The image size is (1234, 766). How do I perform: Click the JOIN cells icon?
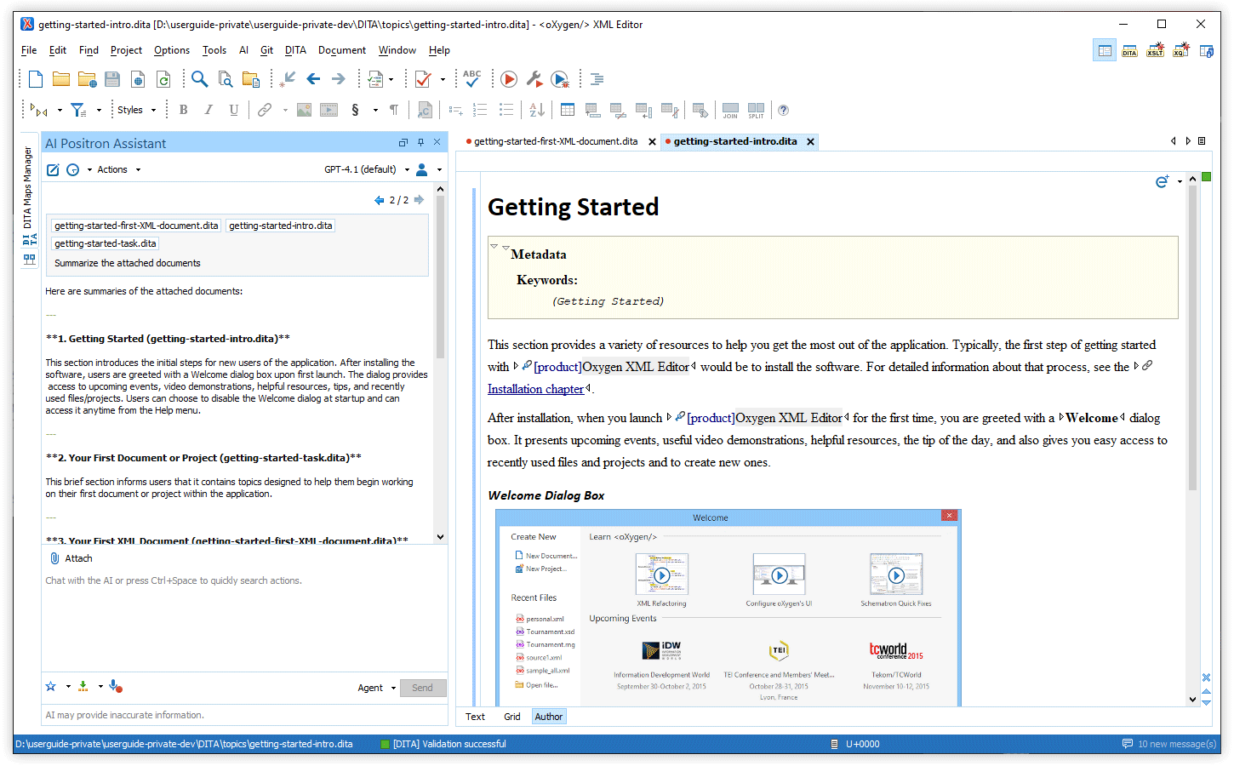tap(730, 110)
